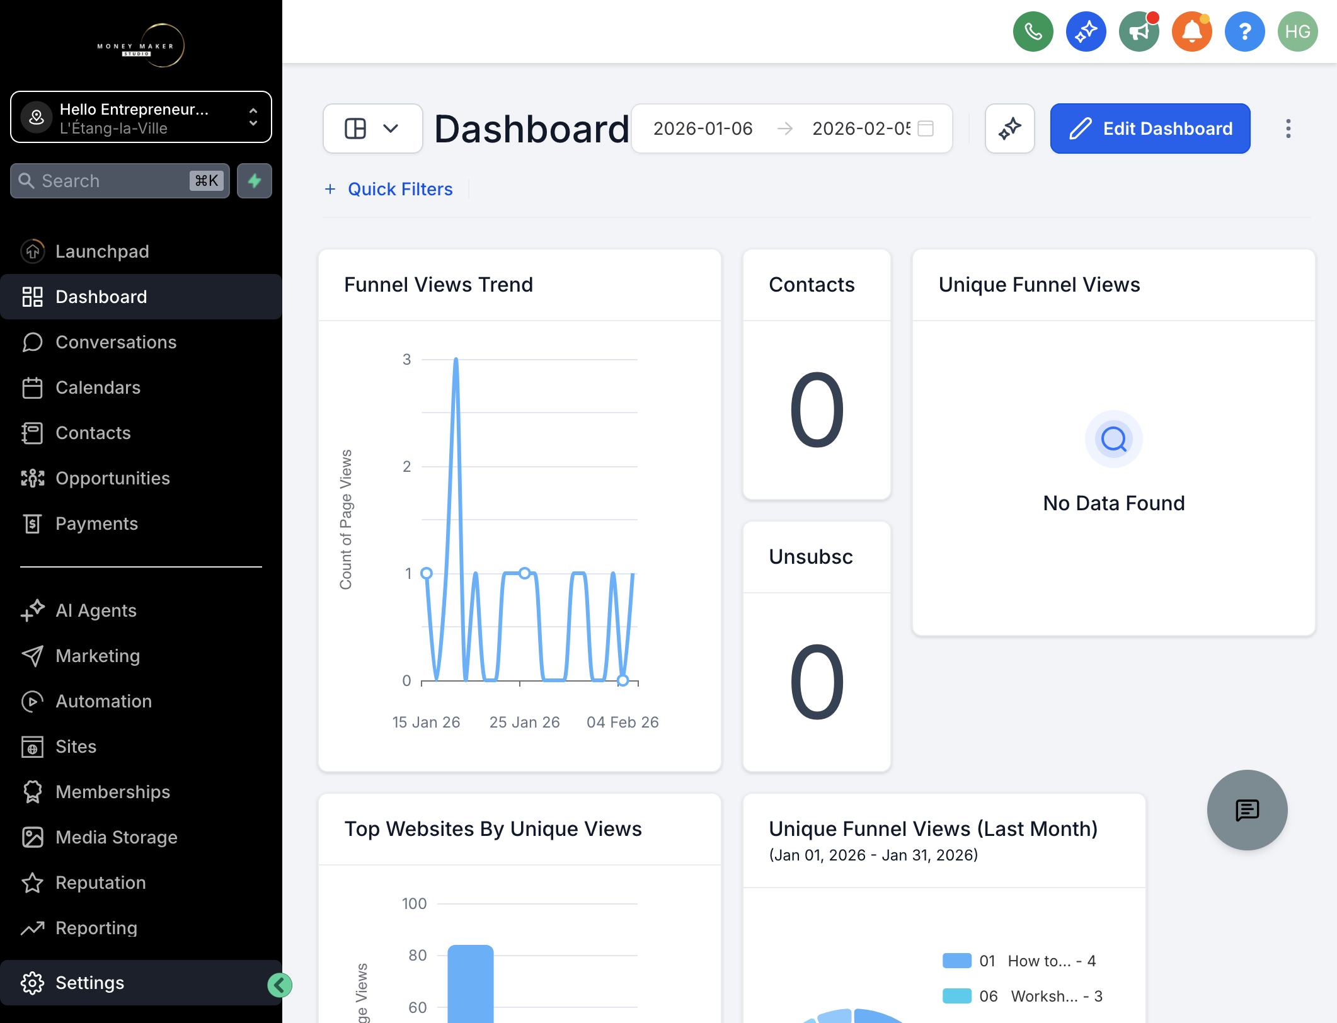Collapse the sidebar with the green arrow
The height and width of the screenshot is (1023, 1337).
280,985
